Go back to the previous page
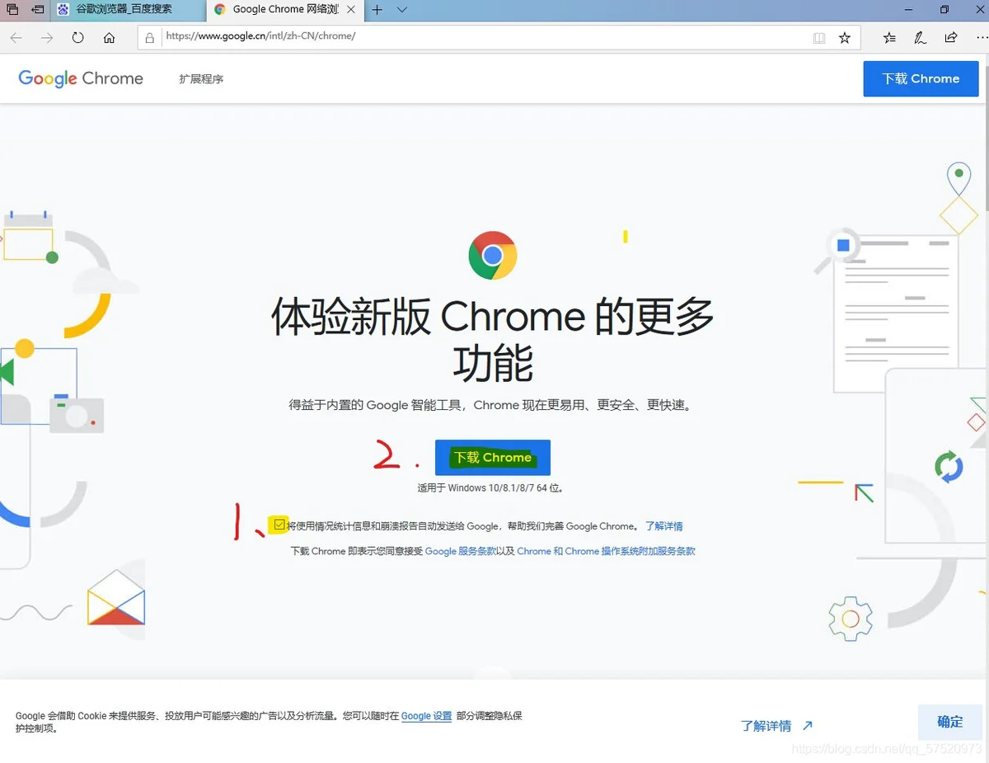989x763 pixels. (x=16, y=38)
